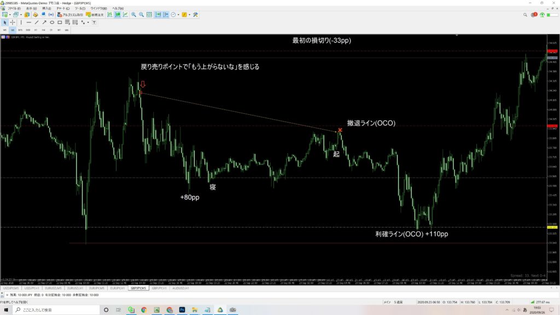
Task: Click the zoom in magnifier icon
Action: pyautogui.click(x=133, y=15)
